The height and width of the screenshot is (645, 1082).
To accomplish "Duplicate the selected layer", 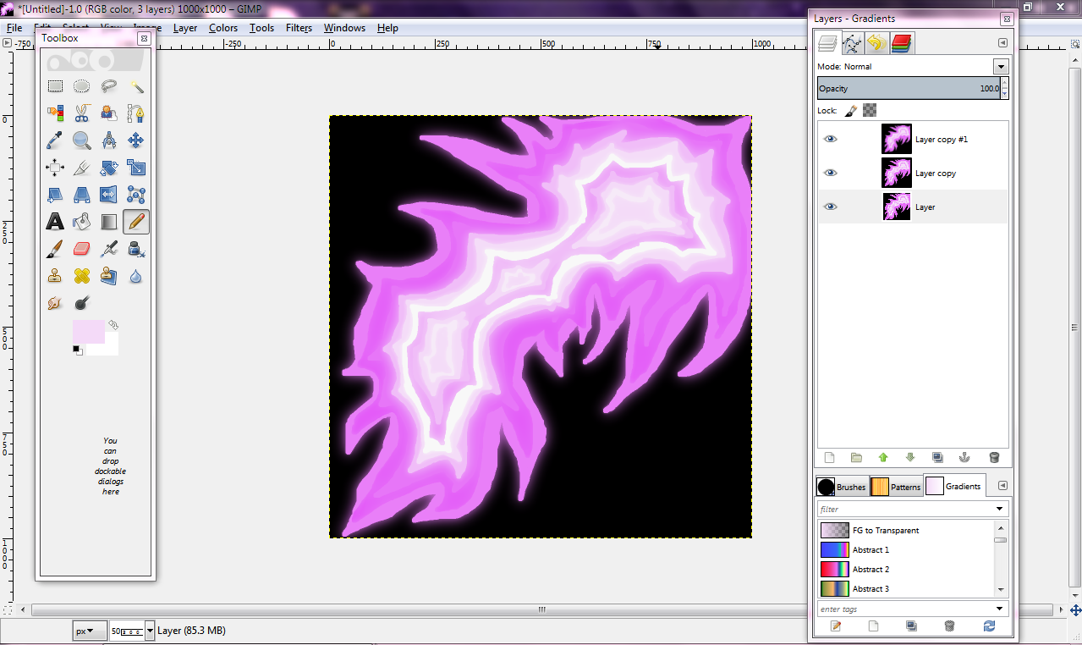I will pos(937,458).
